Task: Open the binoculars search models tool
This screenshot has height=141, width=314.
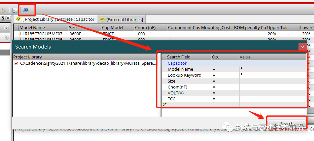Action: (x=26, y=10)
